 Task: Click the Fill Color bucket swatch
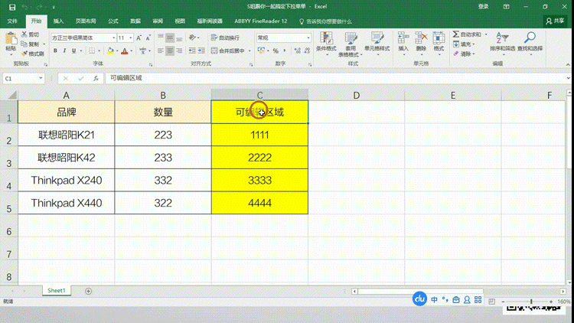coord(110,51)
